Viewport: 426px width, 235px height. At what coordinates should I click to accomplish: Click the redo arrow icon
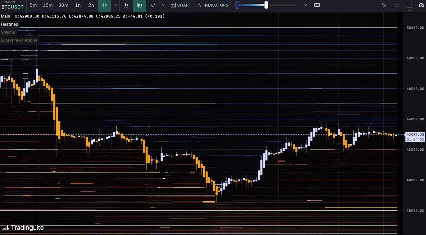397,5
